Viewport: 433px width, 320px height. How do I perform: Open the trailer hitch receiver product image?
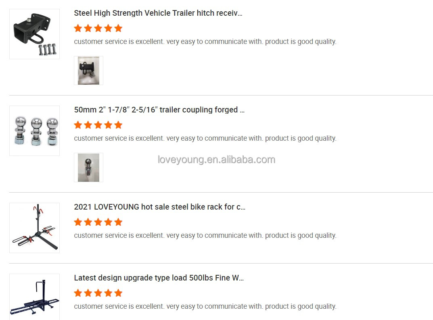34,34
